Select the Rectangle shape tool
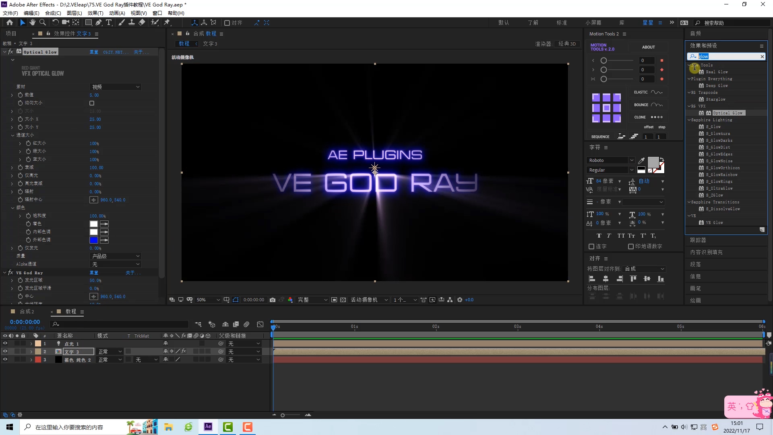773x435 pixels. click(89, 23)
